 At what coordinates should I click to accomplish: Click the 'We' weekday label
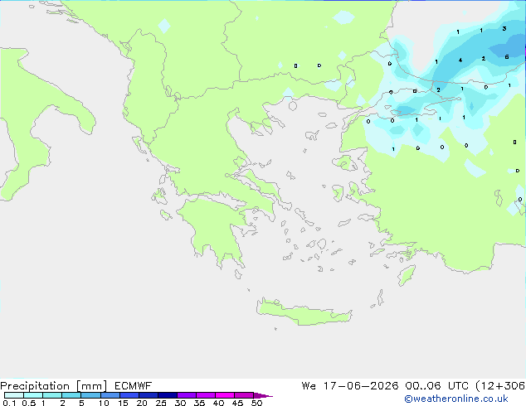pos(309,386)
